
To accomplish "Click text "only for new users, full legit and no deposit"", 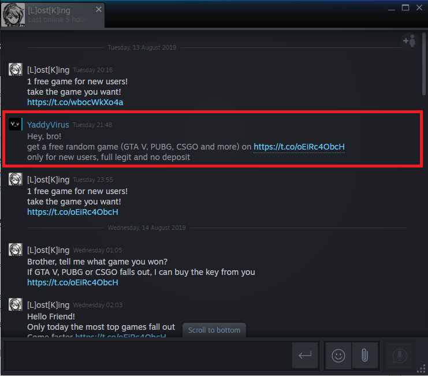I will (109, 157).
